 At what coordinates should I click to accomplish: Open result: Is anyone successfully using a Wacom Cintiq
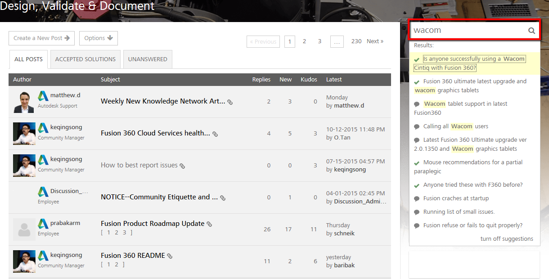[x=469, y=63]
